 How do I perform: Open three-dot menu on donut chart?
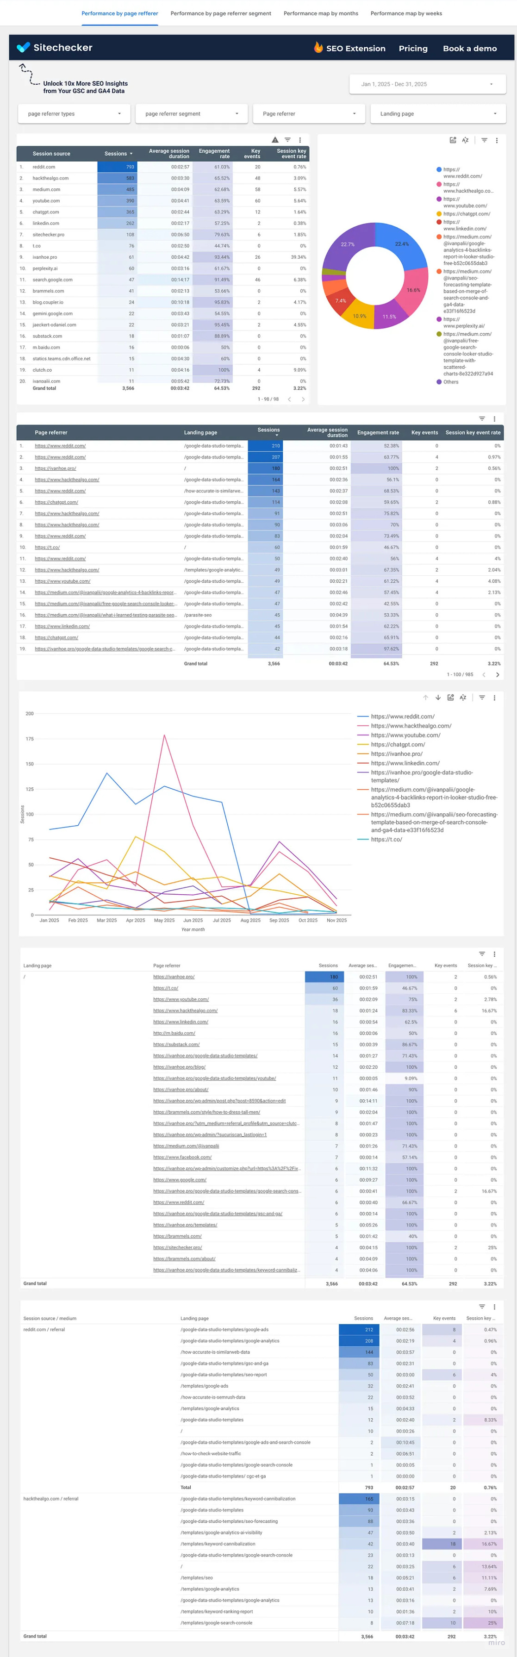coord(497,140)
